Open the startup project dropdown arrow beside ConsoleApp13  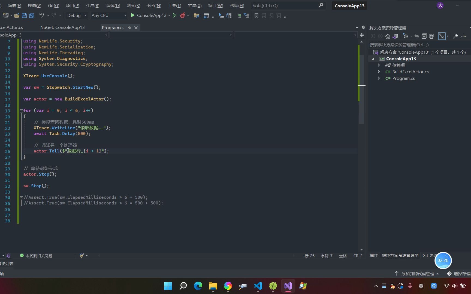click(169, 16)
